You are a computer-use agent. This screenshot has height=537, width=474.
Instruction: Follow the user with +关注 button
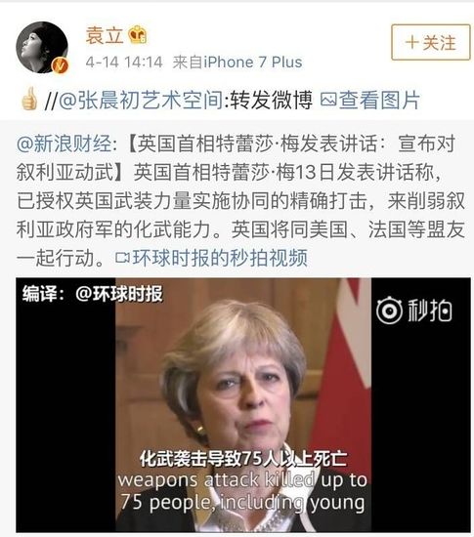[x=430, y=42]
